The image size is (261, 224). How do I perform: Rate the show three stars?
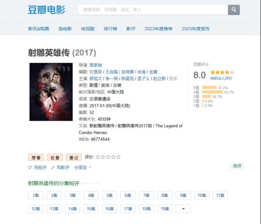click(108, 157)
